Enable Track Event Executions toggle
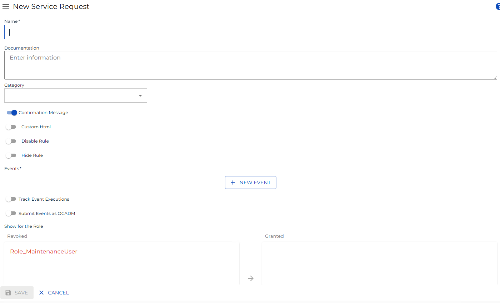The height and width of the screenshot is (303, 500). [x=11, y=199]
